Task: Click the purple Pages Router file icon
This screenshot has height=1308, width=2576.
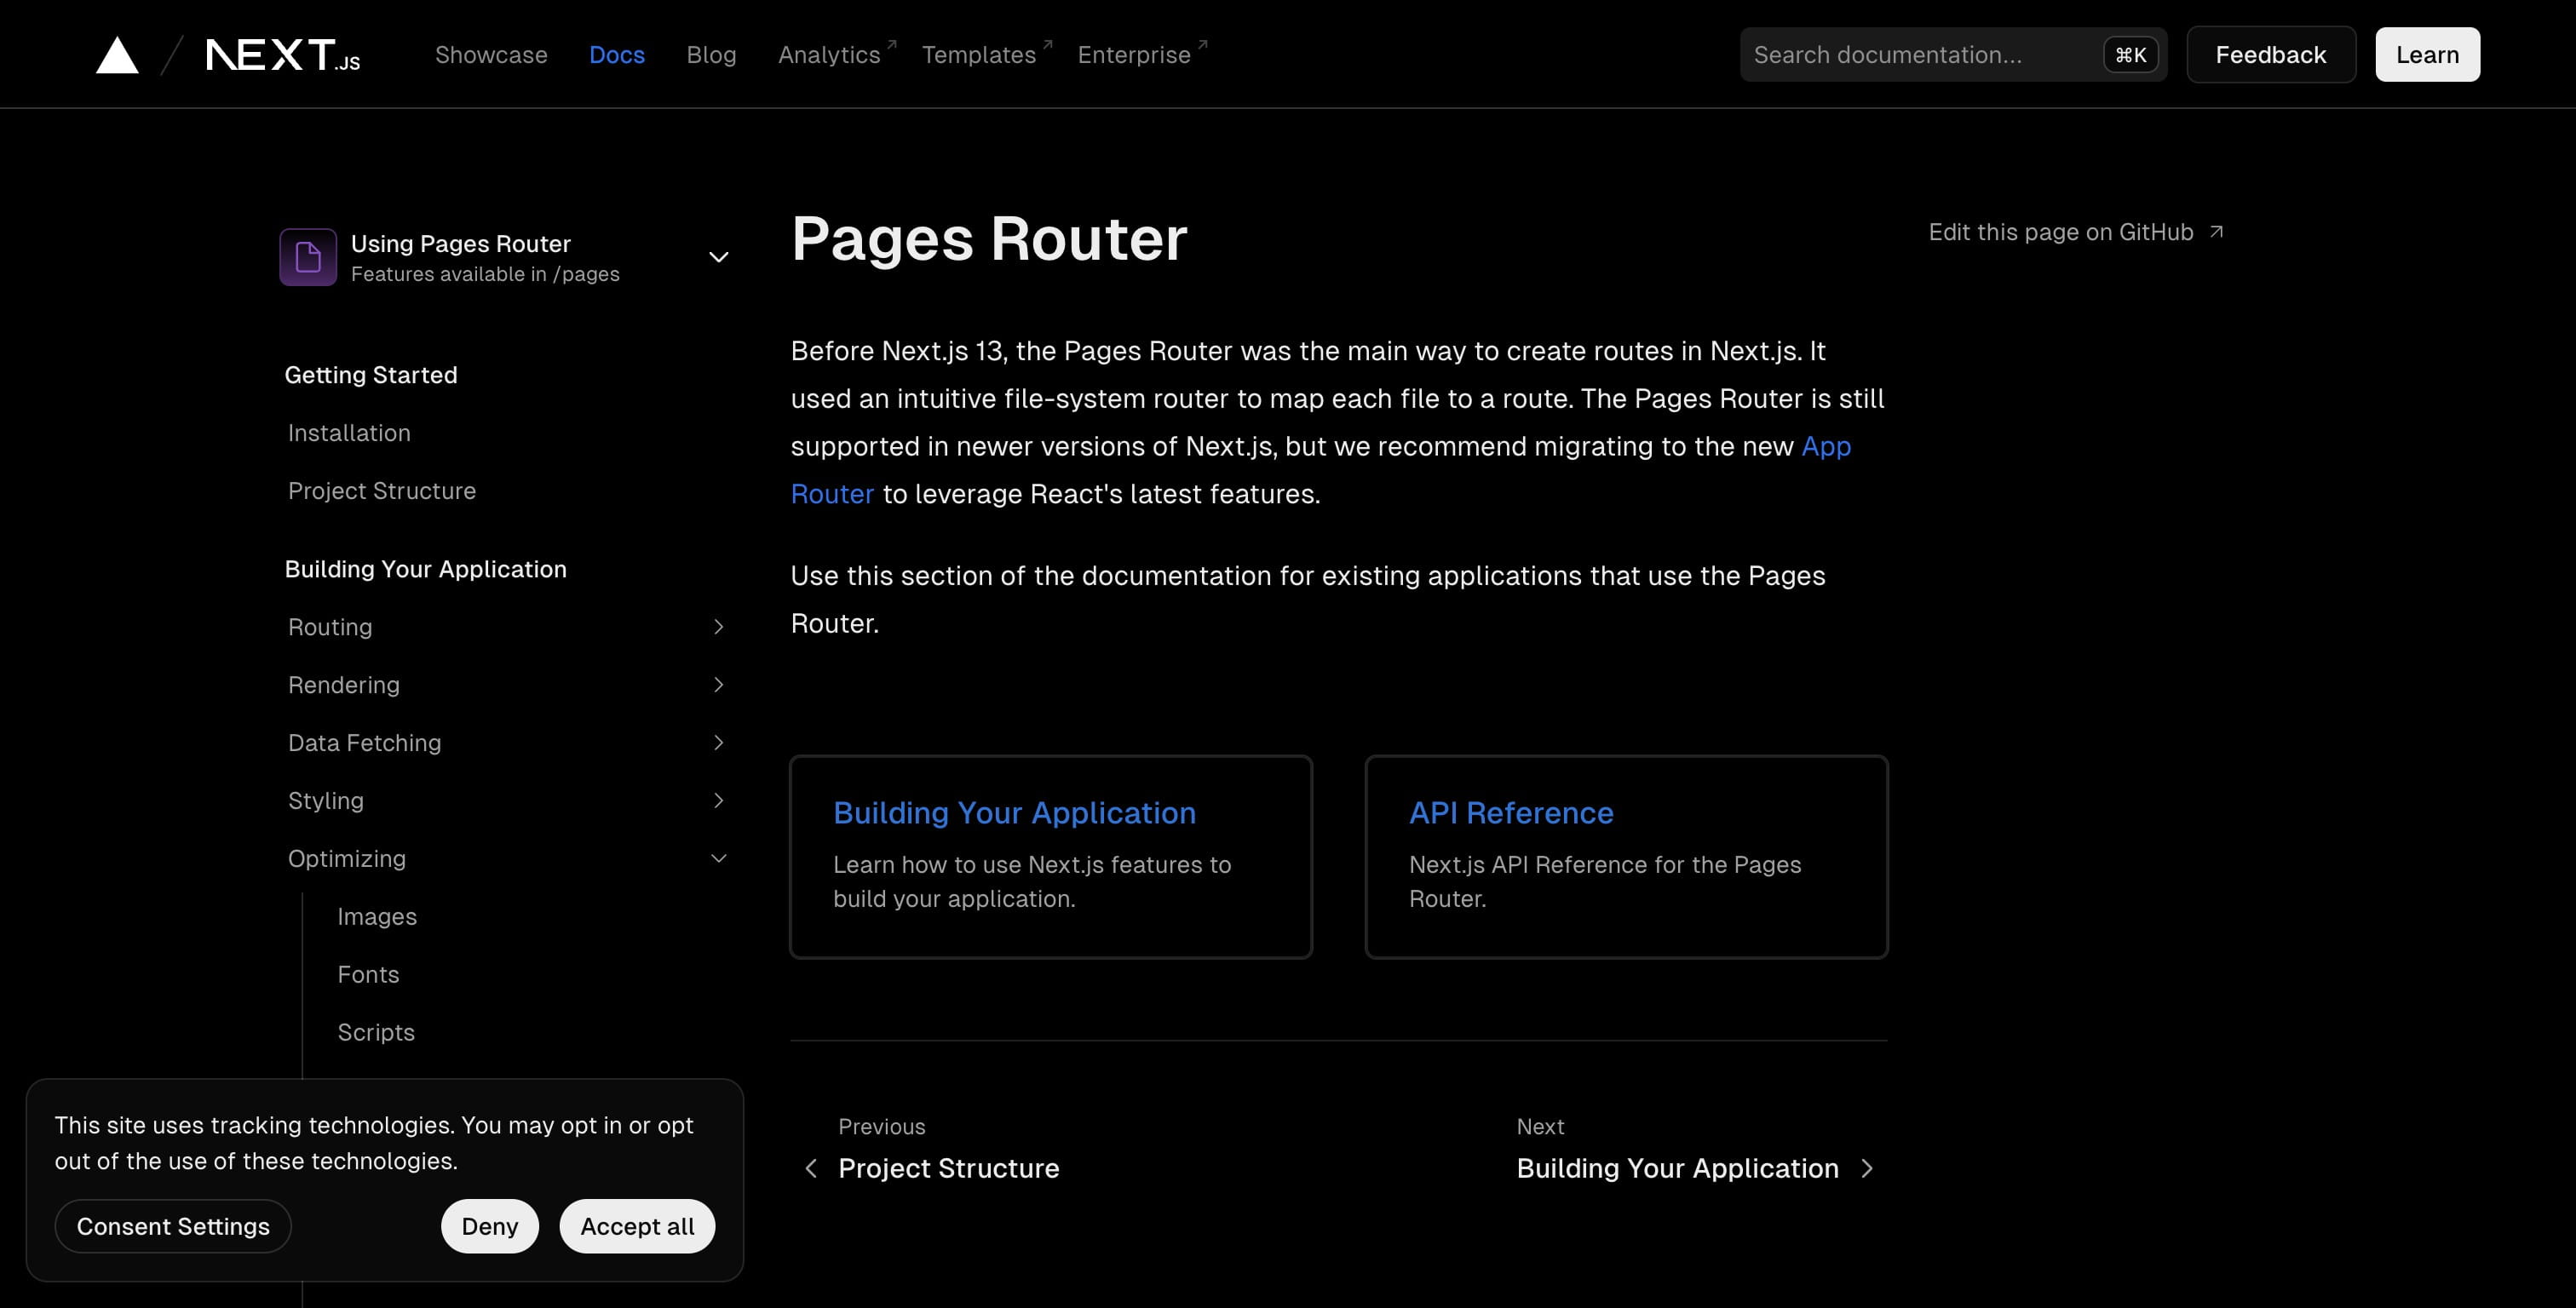Action: [x=308, y=257]
